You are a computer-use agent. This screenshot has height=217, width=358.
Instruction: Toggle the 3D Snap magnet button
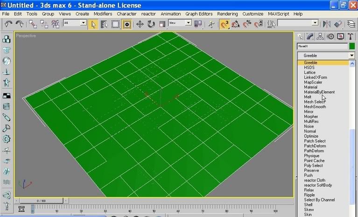click(225, 24)
